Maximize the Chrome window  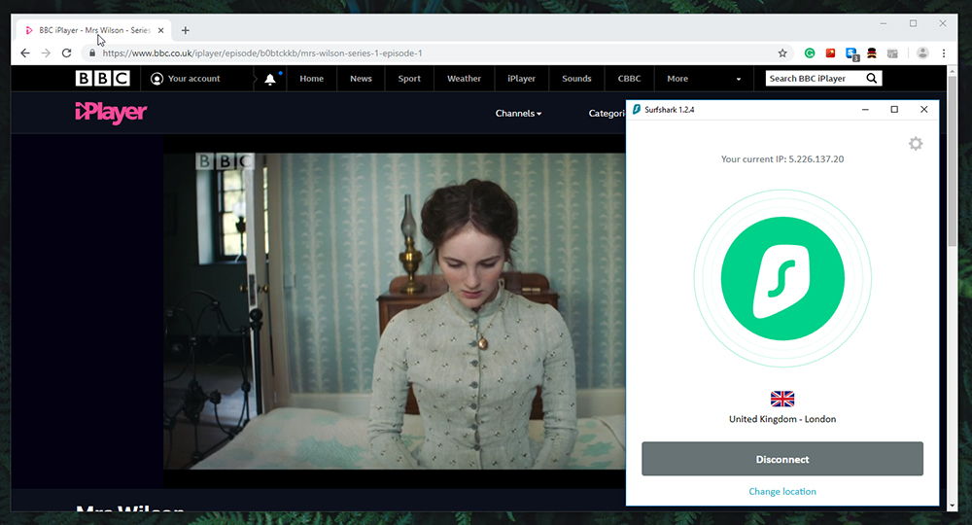(913, 23)
